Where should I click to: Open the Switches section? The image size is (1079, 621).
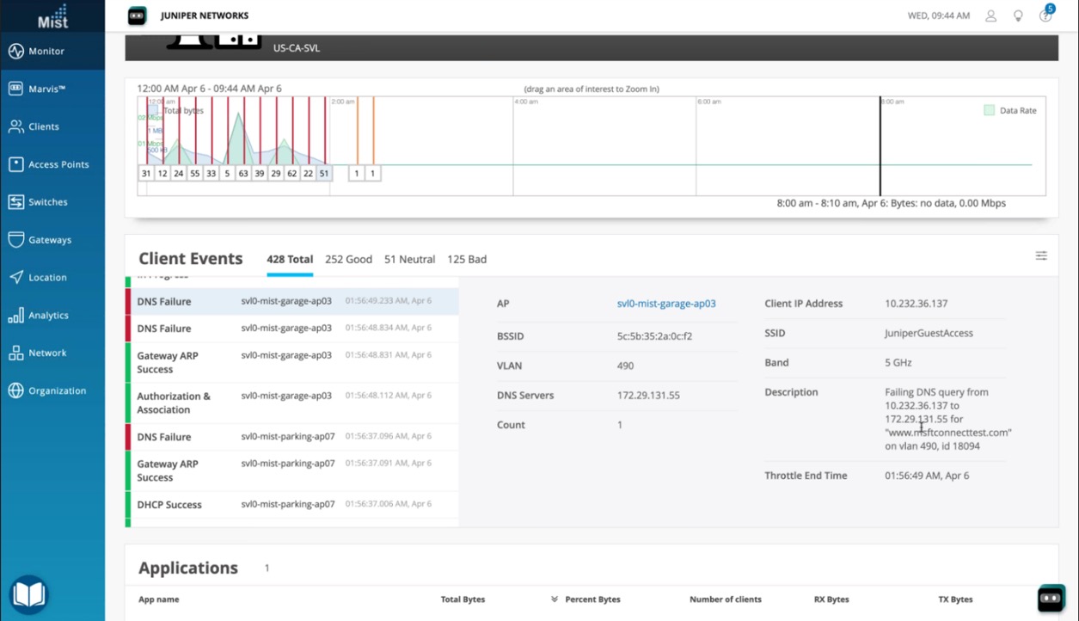[47, 202]
